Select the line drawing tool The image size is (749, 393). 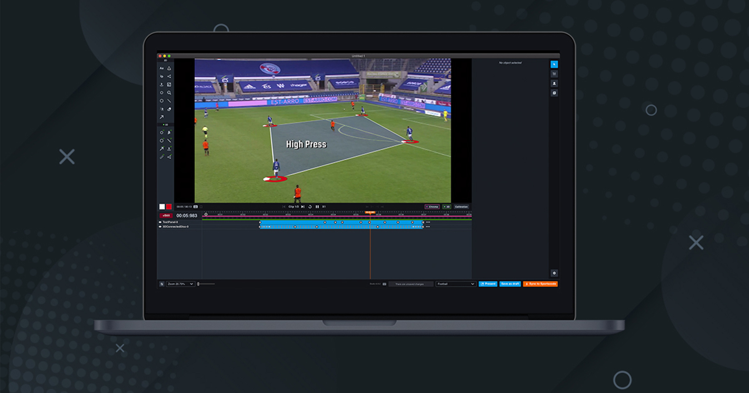(x=169, y=100)
